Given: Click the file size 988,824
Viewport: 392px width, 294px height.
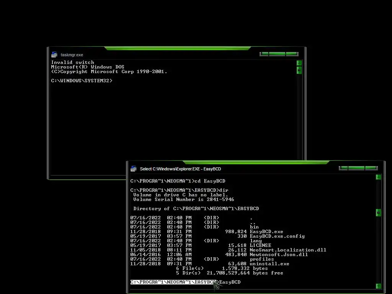Looking at the screenshot, I should tap(236, 232).
